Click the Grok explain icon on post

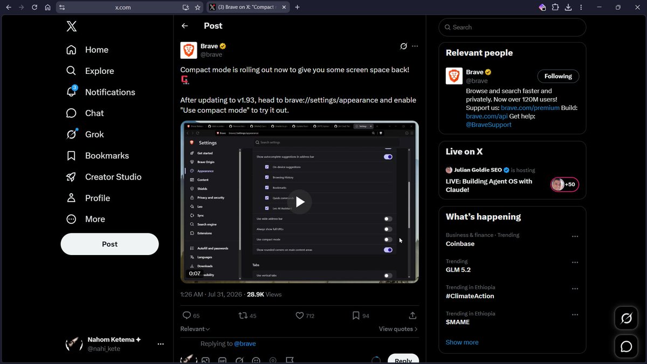pos(403,46)
